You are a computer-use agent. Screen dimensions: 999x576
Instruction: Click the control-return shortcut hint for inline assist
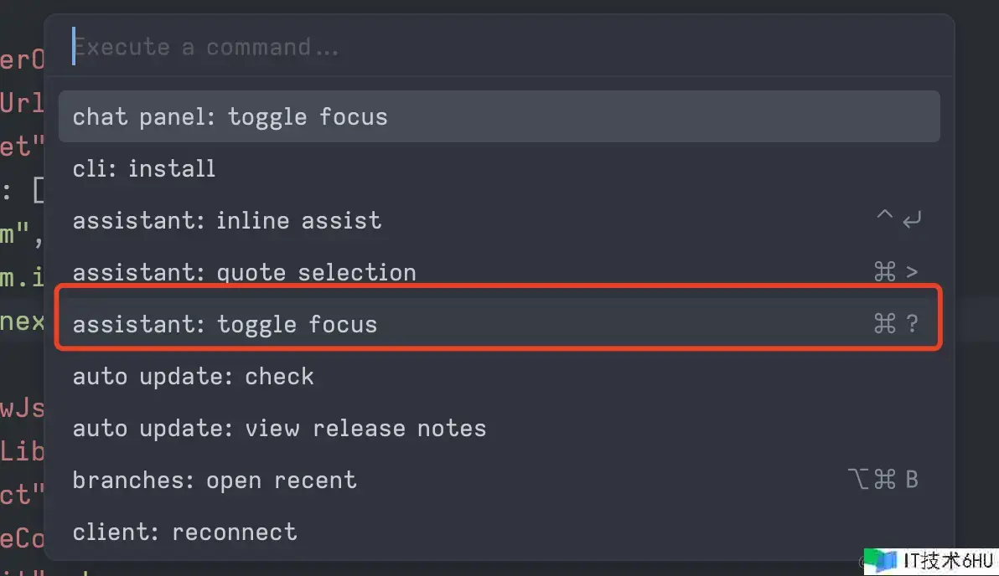[899, 219]
